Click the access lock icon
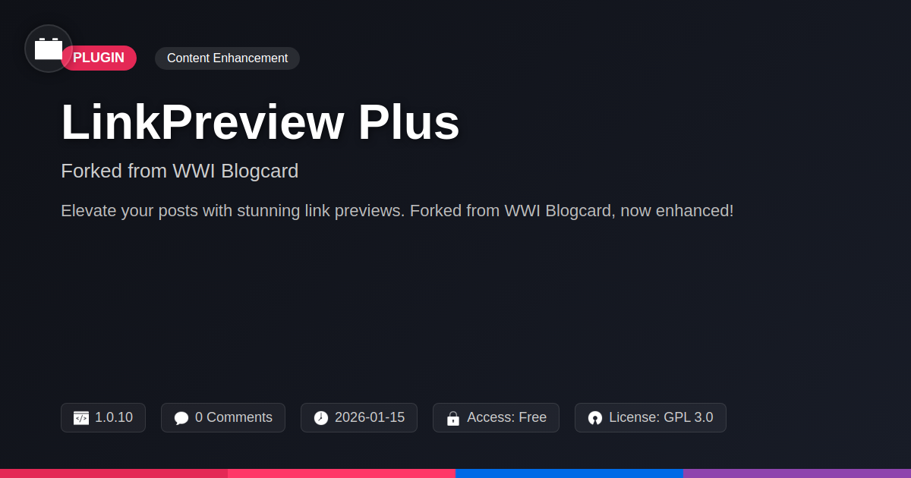 click(x=453, y=418)
